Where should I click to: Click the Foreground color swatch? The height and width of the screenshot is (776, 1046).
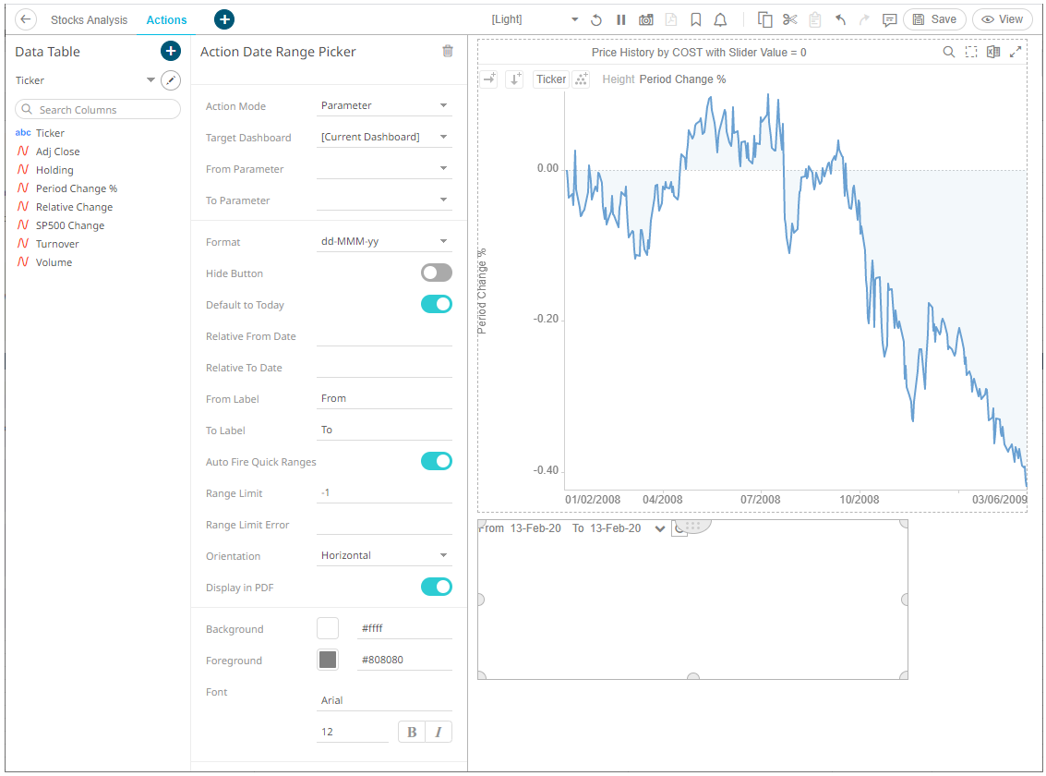[x=328, y=660]
